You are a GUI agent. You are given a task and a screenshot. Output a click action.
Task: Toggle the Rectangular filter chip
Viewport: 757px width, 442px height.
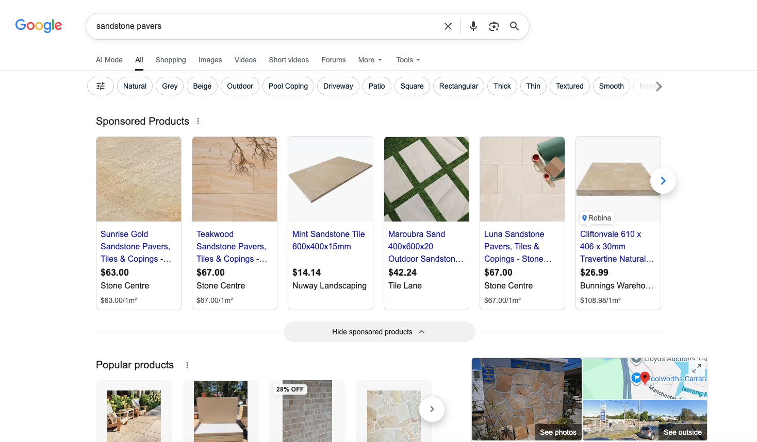tap(458, 86)
